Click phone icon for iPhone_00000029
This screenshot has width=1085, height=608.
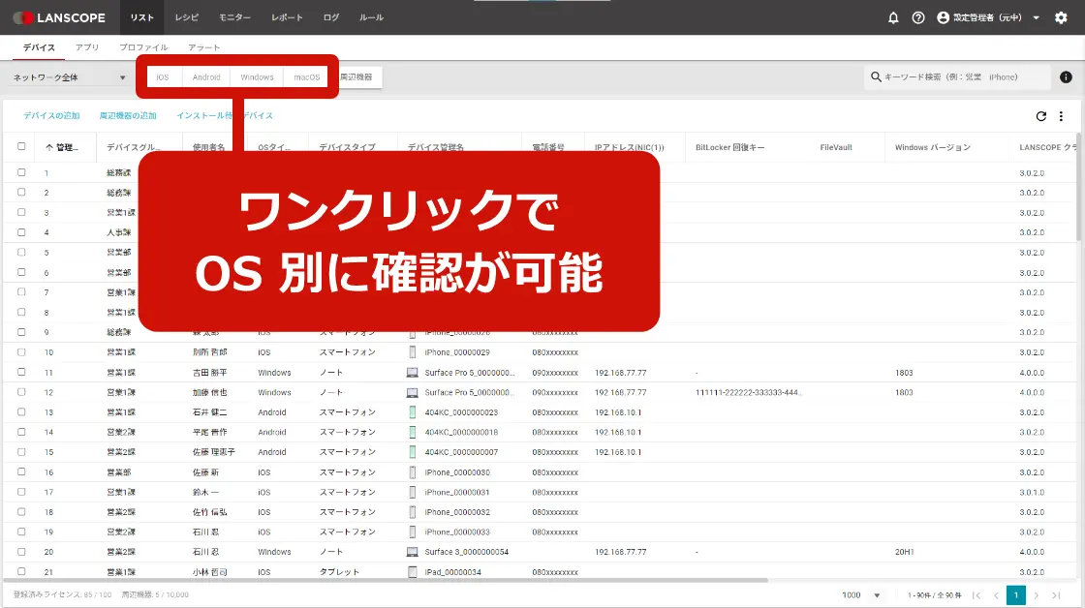coord(413,352)
